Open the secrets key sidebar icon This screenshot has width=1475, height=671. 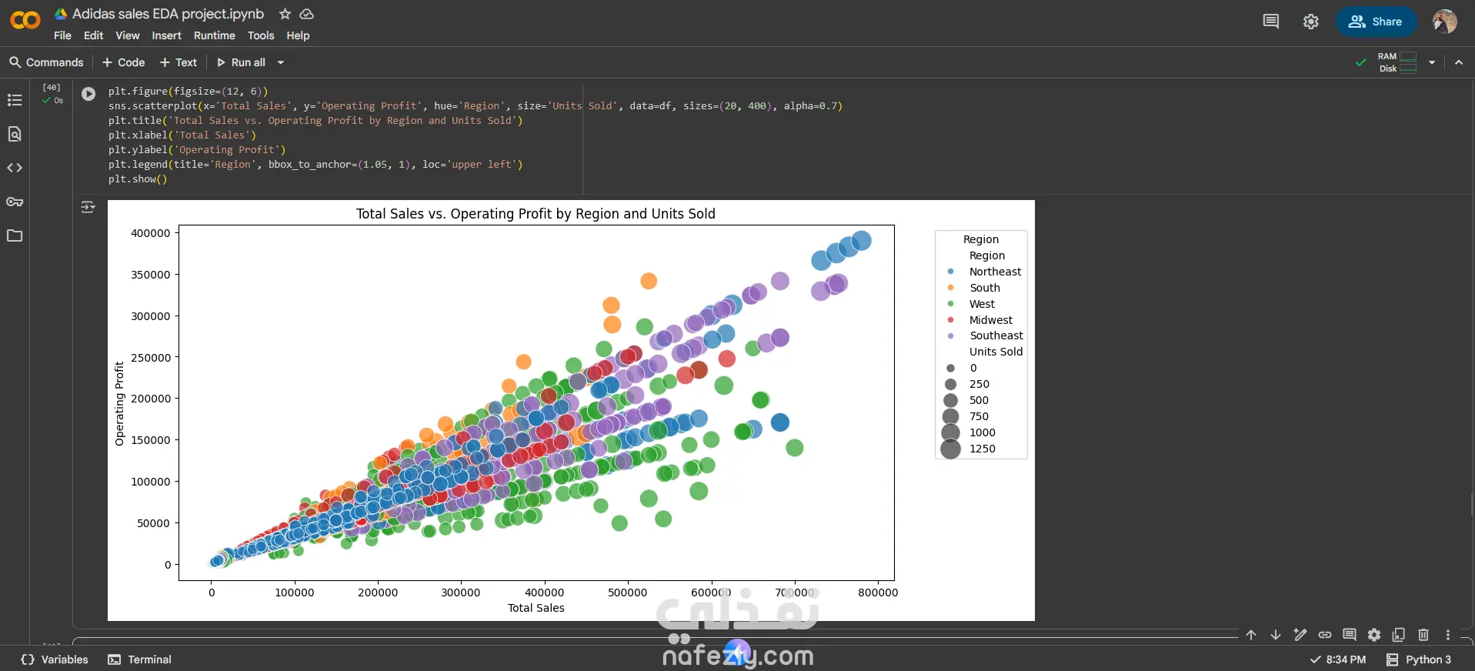coord(15,202)
